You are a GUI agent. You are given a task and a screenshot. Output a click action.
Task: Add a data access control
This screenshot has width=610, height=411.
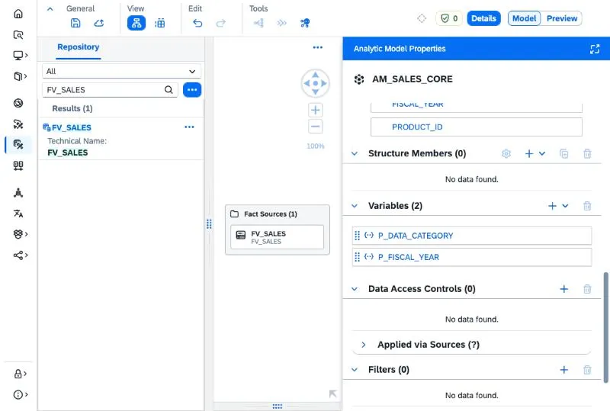[x=563, y=289]
